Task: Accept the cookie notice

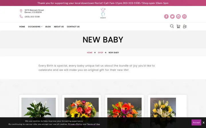Action: point(196,122)
